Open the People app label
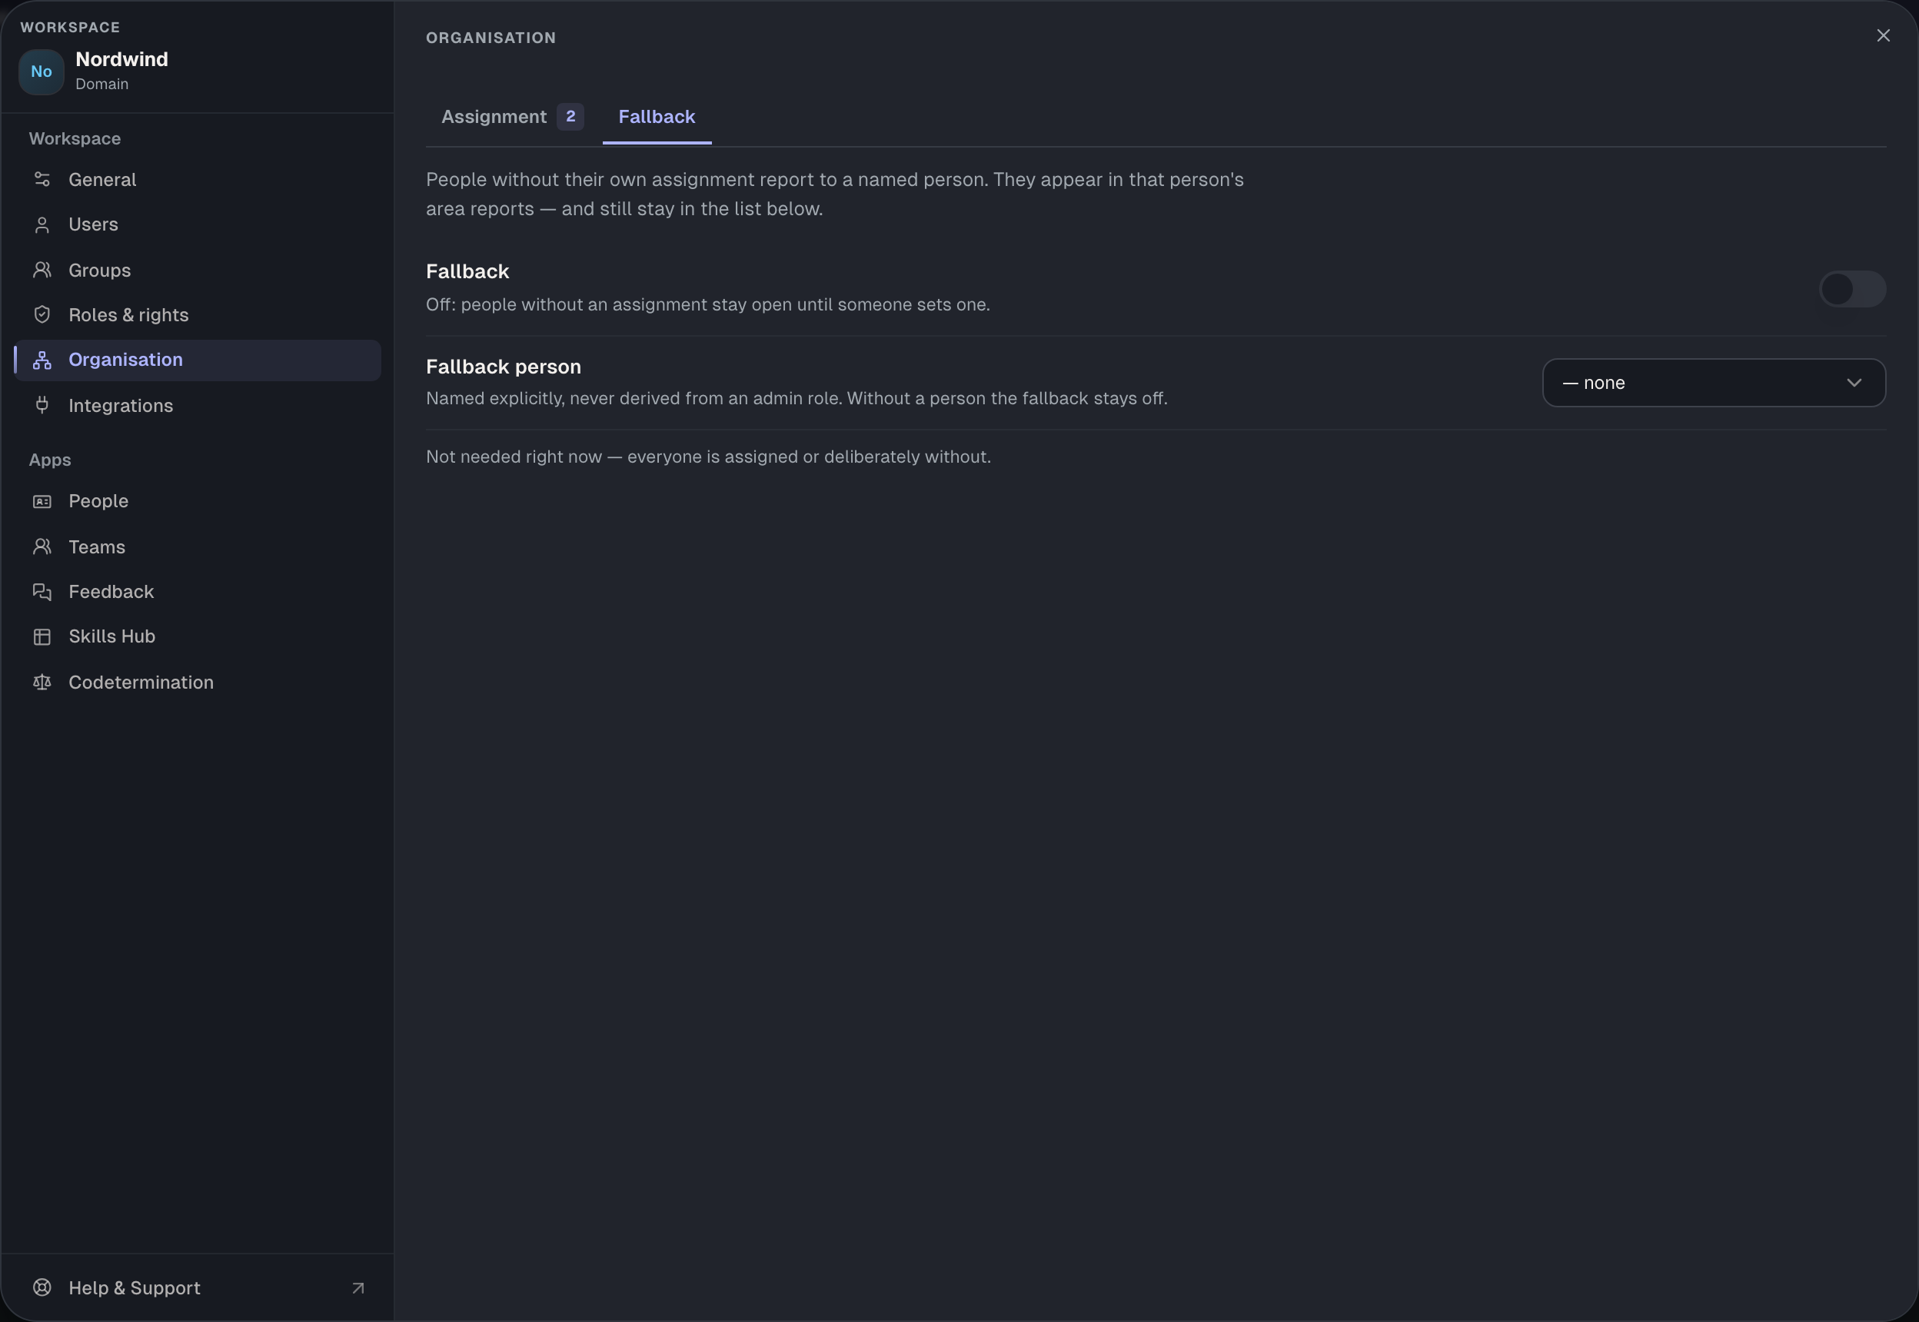Screen dimensions: 1919x1322 point(98,501)
